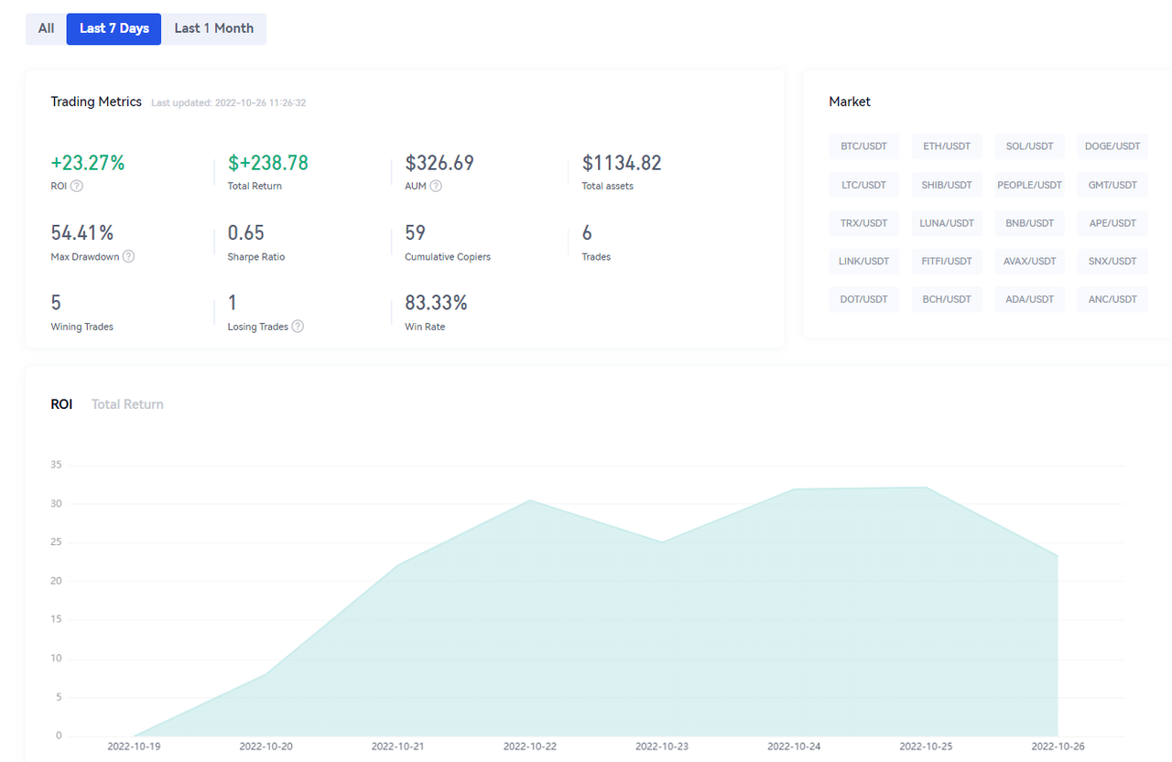Choose the SHIB/USDT market tag
The width and height of the screenshot is (1172, 762).
click(947, 185)
